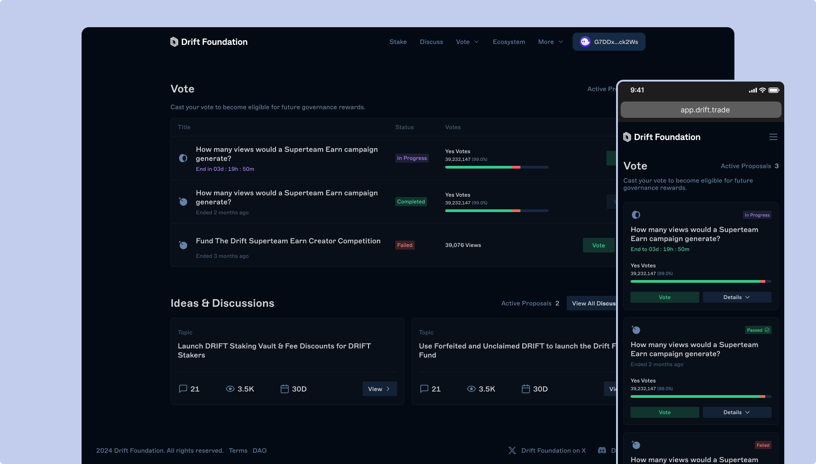
Task: Click the 9:41 clock in the phone status bar
Action: (x=637, y=90)
